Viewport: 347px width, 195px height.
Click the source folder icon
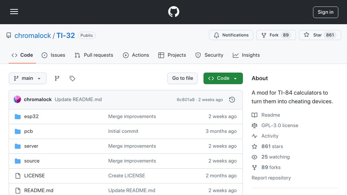(18, 161)
